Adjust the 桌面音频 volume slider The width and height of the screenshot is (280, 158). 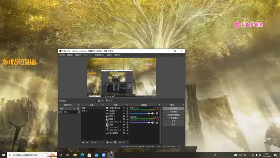tap(140, 123)
